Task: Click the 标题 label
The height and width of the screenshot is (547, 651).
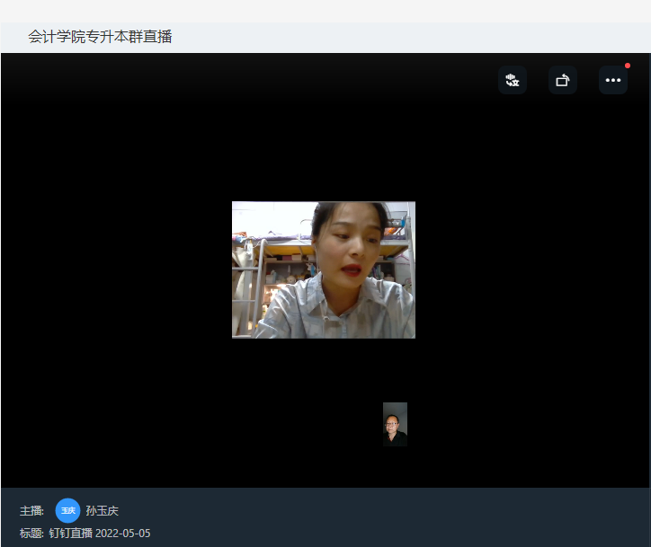Action: (31, 534)
